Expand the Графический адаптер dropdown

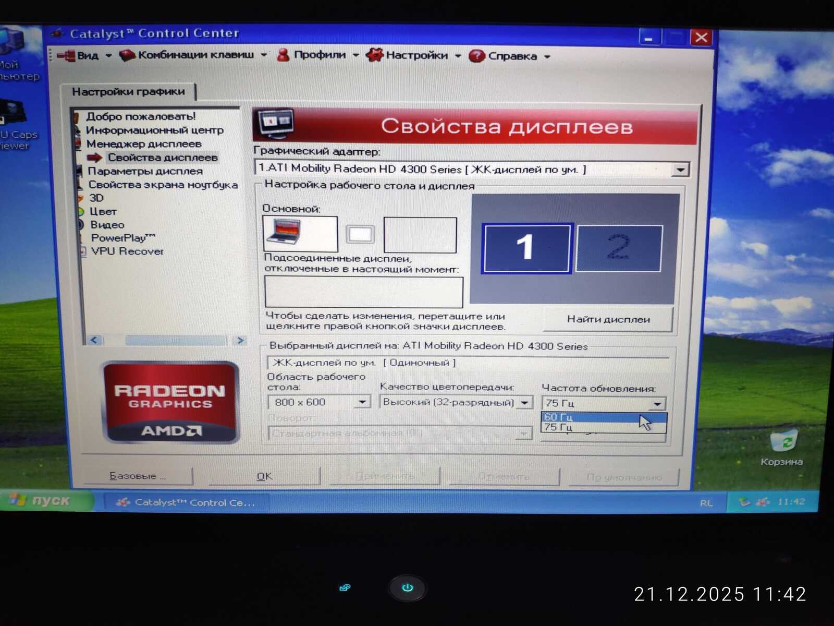pyautogui.click(x=680, y=170)
